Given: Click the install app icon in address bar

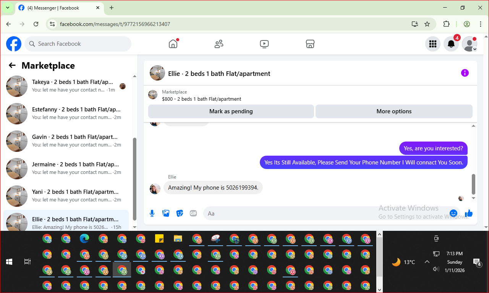Looking at the screenshot, I should tap(415, 24).
